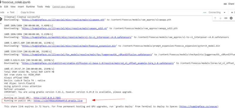
Task: Click the gradio version 3.41.2 warning line
Action: tap(68, 92)
